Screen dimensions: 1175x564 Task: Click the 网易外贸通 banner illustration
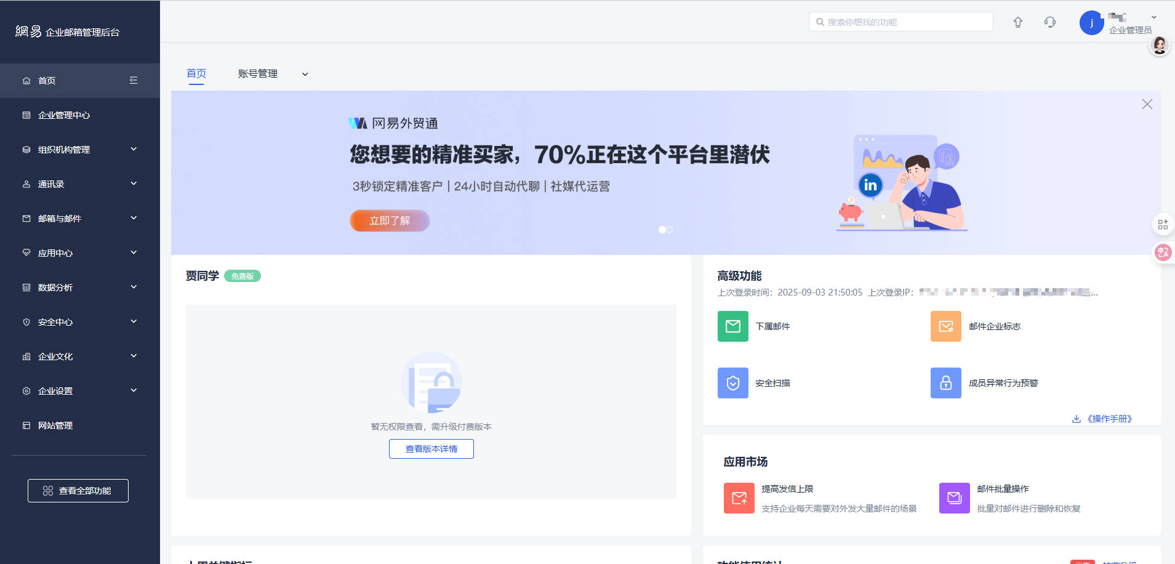[x=902, y=183]
